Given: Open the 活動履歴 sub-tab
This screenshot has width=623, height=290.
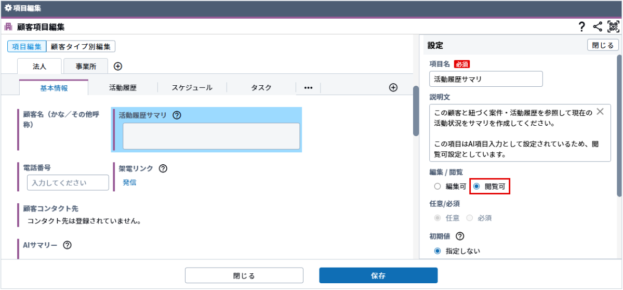Looking at the screenshot, I should pos(123,88).
